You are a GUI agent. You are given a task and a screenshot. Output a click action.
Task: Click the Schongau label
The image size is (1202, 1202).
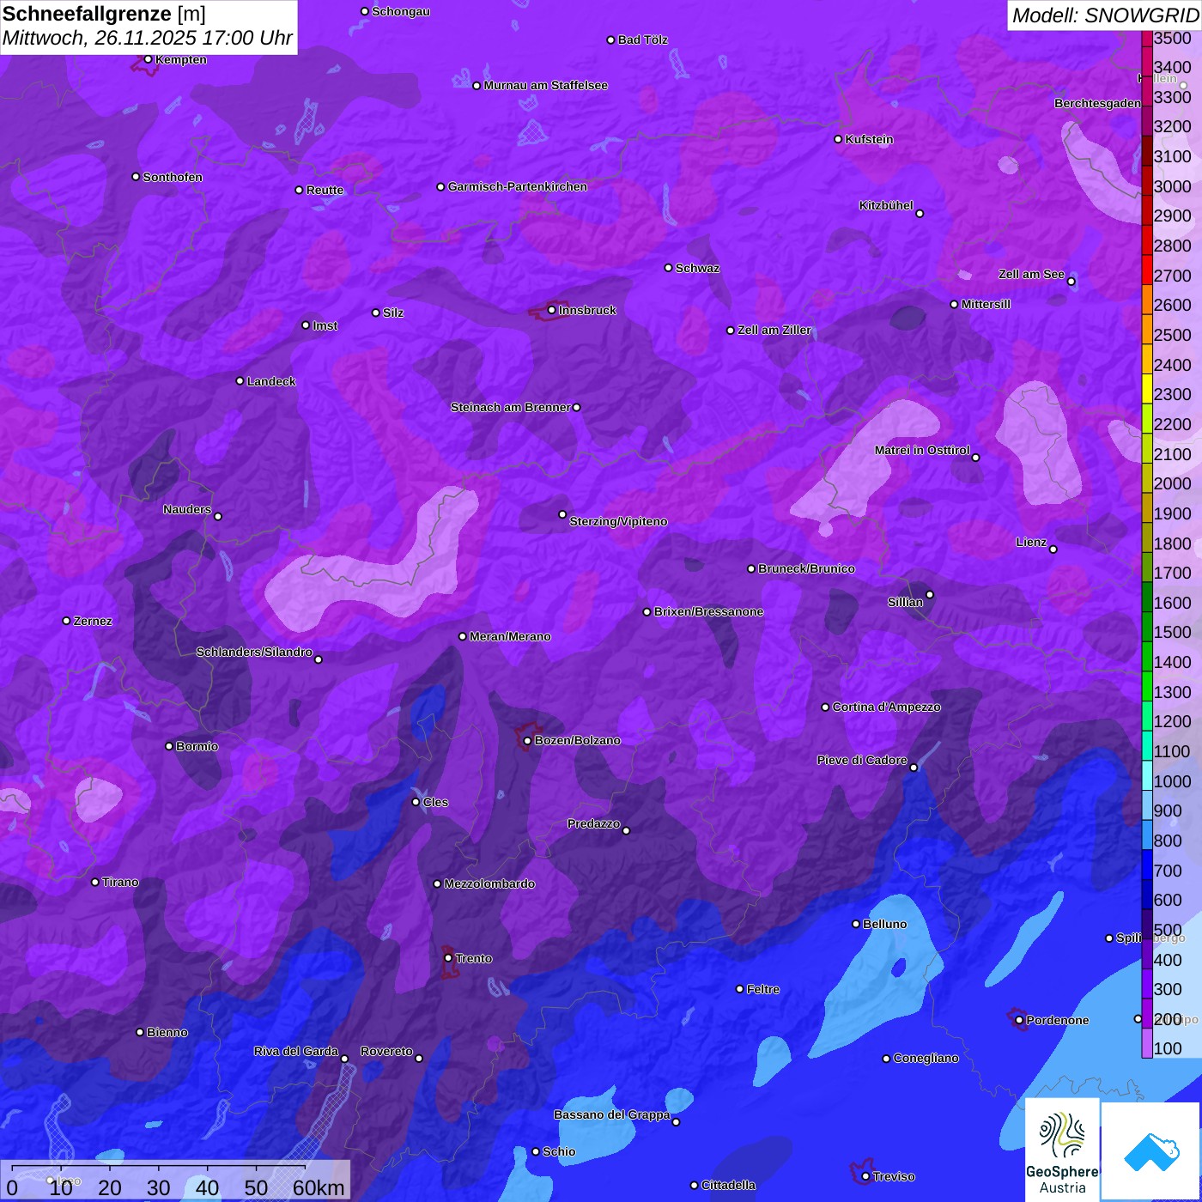click(x=400, y=11)
